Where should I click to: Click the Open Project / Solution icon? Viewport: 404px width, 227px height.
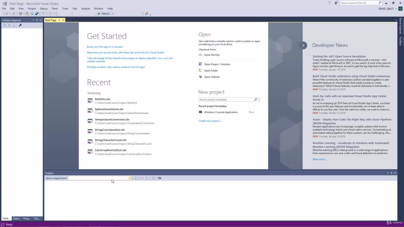click(200, 64)
